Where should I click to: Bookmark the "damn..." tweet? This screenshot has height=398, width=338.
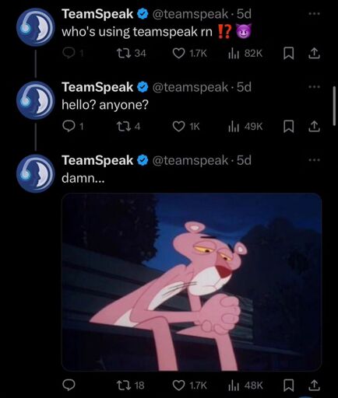pos(288,385)
